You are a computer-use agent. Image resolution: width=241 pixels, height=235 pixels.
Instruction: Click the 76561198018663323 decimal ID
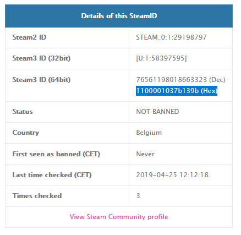click(x=172, y=80)
